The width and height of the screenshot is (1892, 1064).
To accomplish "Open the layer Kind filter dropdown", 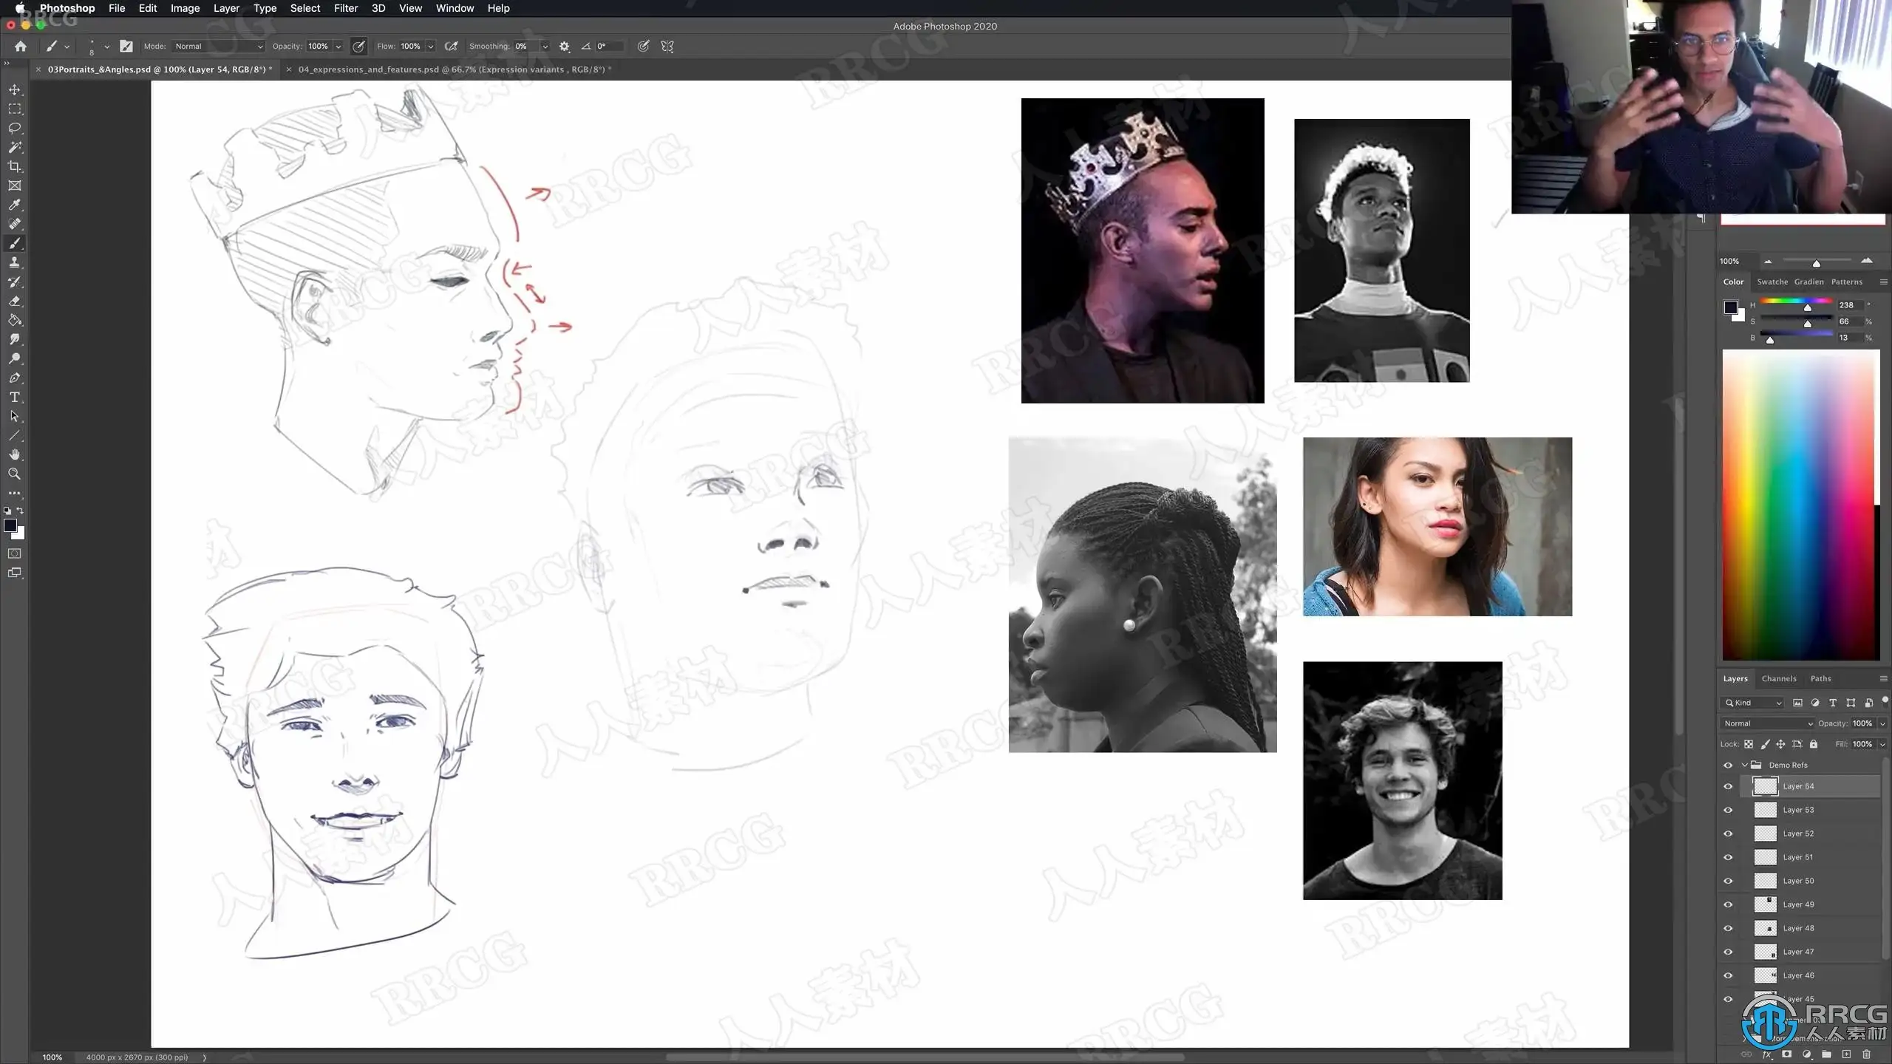I will click(x=1753, y=703).
